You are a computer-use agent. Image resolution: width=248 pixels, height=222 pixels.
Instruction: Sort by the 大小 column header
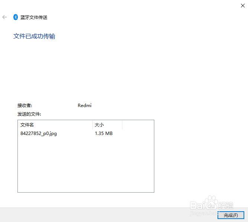tap(107, 125)
